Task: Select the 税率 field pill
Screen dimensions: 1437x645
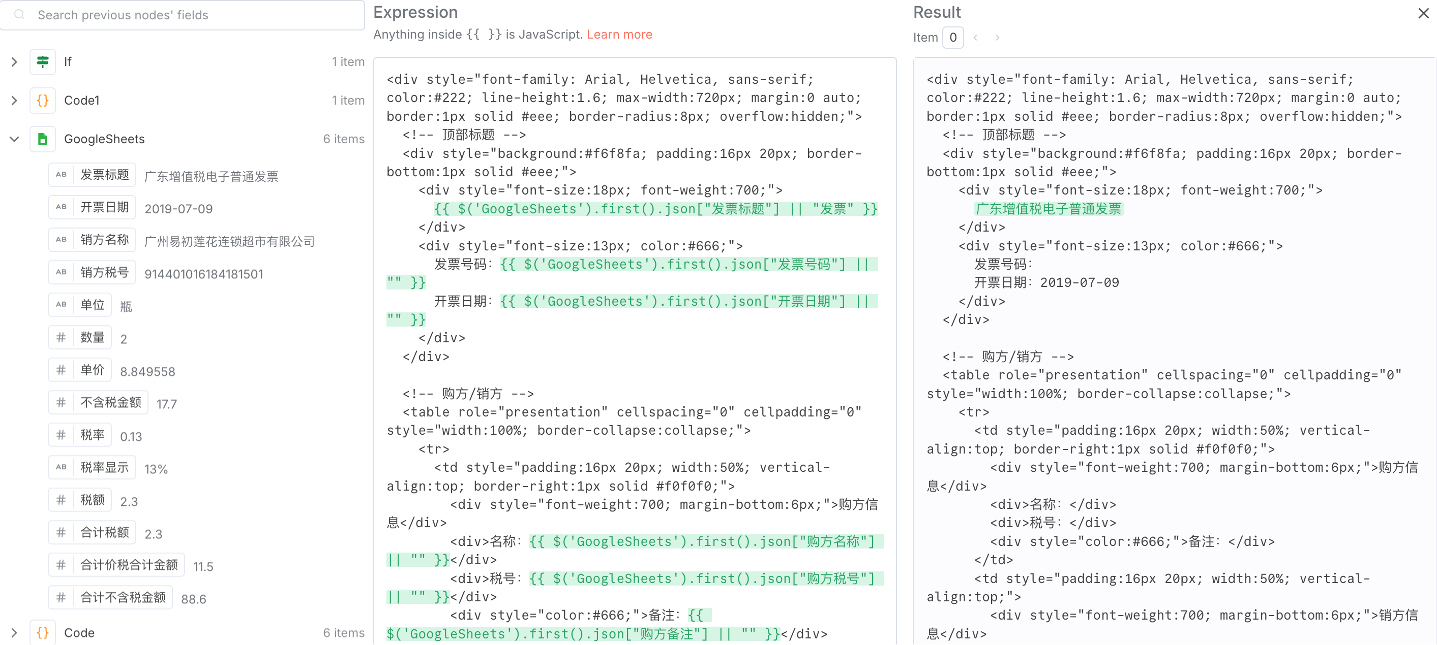Action: (80, 435)
